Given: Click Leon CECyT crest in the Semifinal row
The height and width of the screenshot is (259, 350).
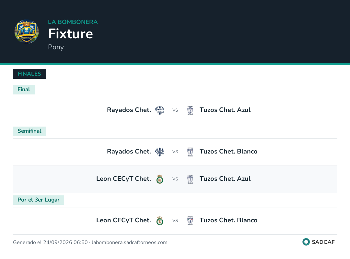Looking at the screenshot, I should [x=160, y=179].
